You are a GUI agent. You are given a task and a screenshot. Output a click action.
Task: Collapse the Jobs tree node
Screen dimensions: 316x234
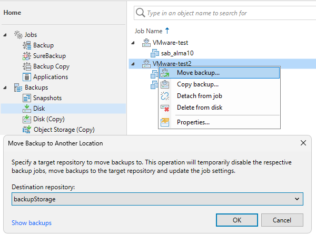(x=5, y=35)
